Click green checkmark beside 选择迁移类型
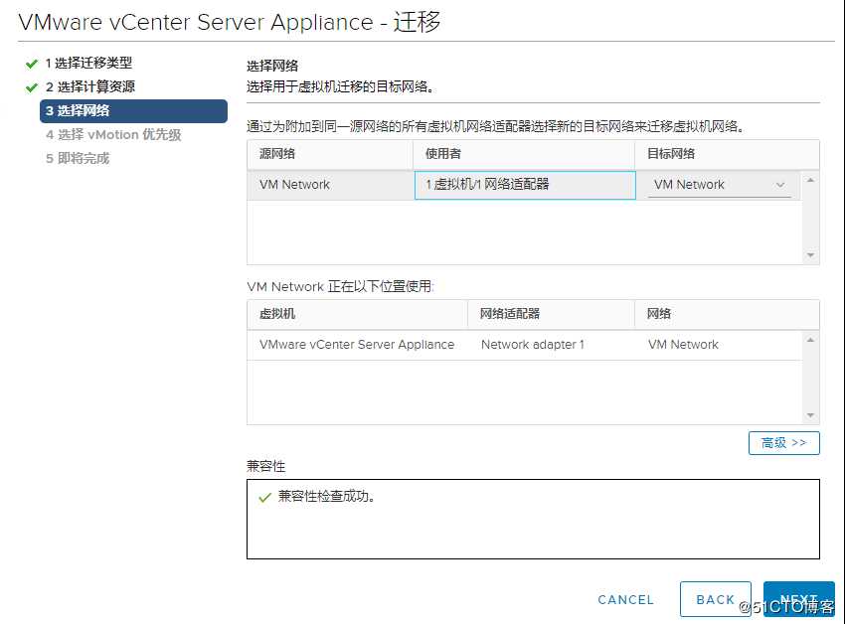 pyautogui.click(x=32, y=64)
